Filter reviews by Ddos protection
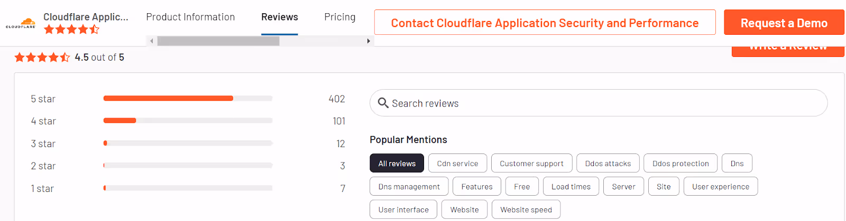 pos(681,164)
